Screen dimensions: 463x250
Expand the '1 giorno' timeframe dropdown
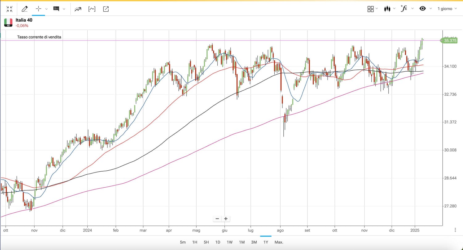click(x=447, y=9)
